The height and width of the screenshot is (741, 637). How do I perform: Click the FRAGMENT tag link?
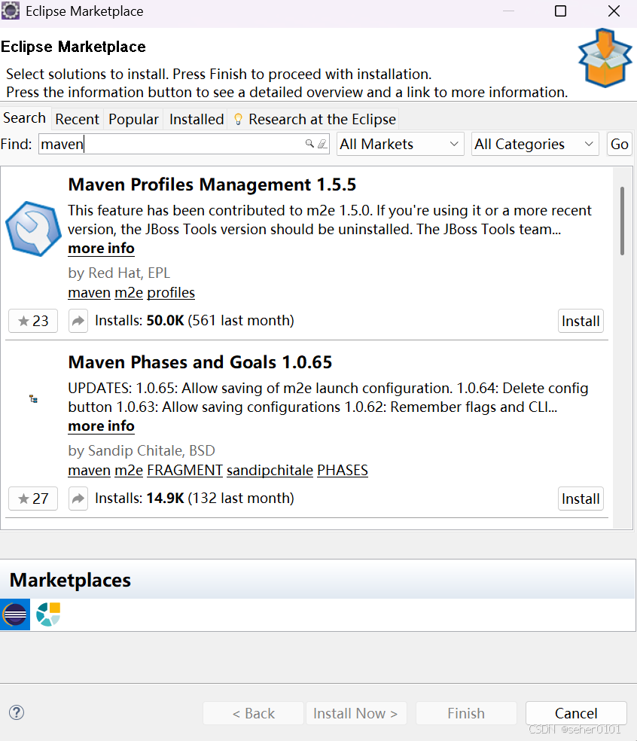point(184,470)
